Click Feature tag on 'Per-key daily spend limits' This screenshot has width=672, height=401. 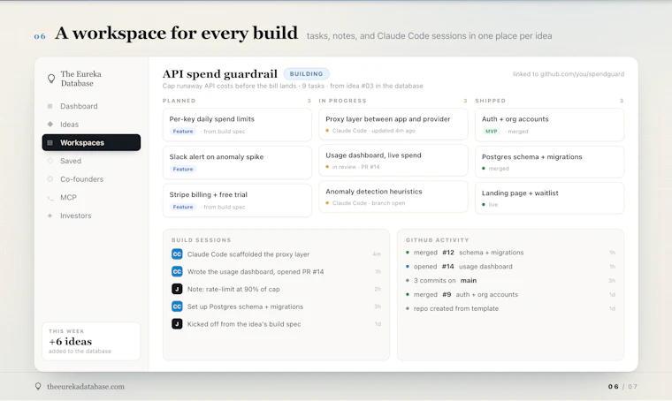(183, 132)
